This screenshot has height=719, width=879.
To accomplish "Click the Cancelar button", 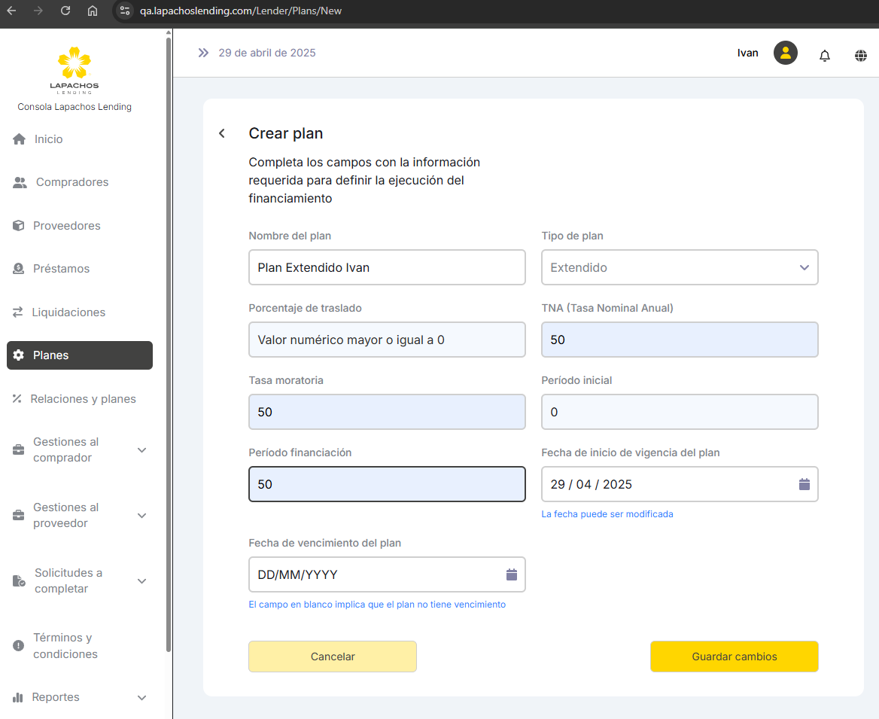I will pyautogui.click(x=332, y=657).
